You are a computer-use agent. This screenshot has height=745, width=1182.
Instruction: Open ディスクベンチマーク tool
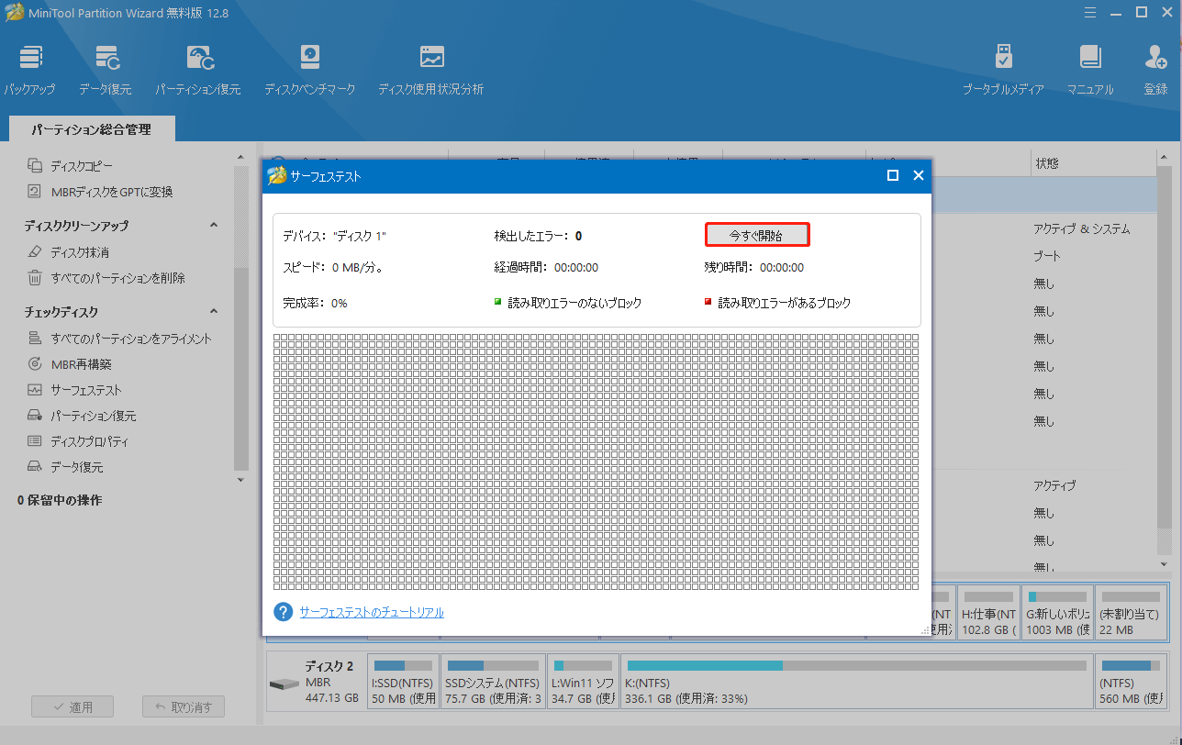click(x=310, y=70)
